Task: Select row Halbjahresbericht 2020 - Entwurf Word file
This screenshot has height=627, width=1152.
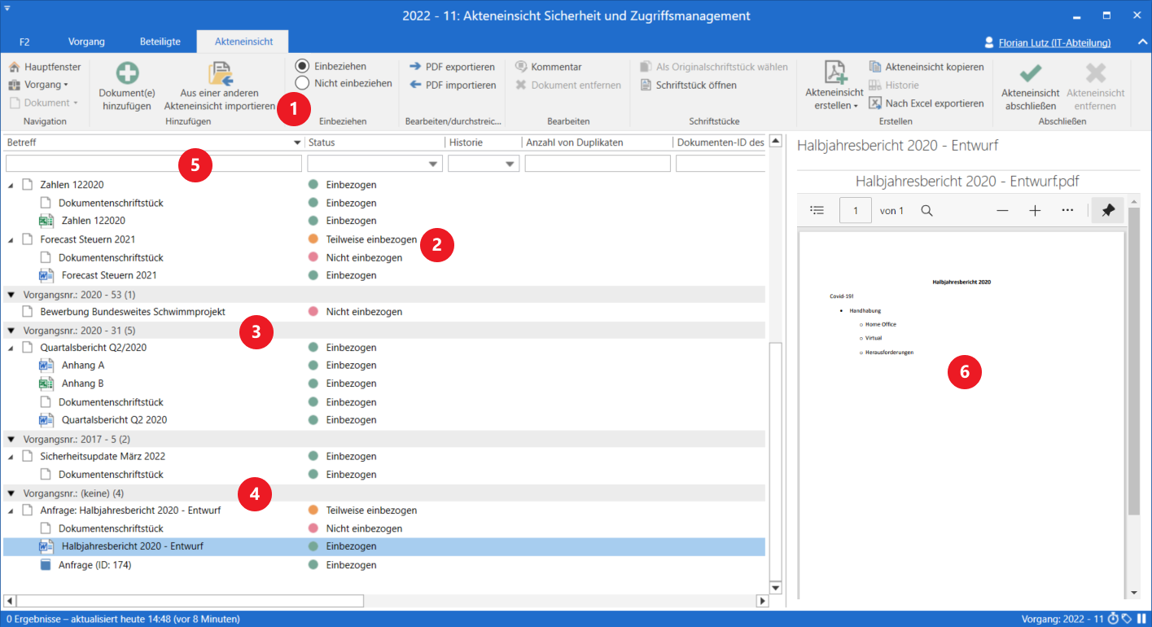Action: 384,546
